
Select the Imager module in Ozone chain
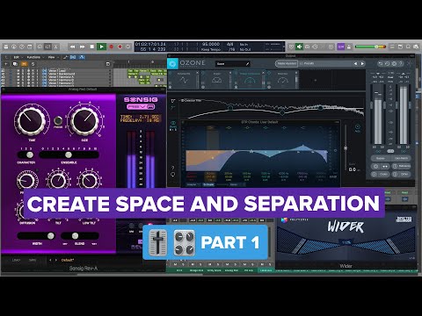217,80
